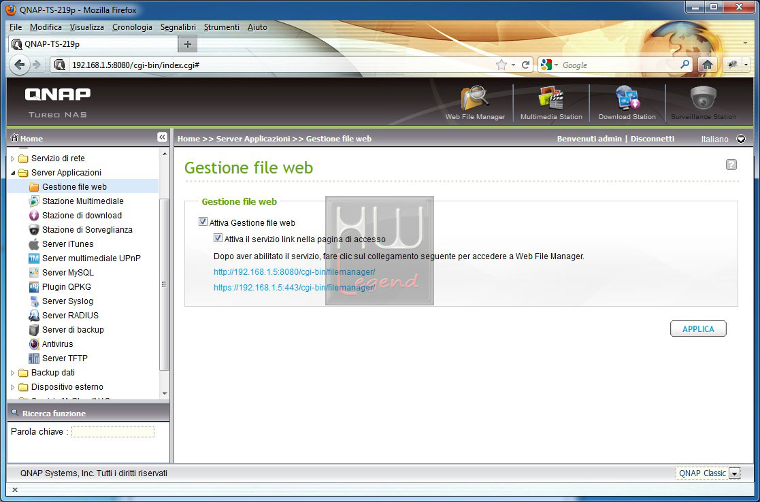Toggle Attiva il servizio link checkbox
Image resolution: width=760 pixels, height=502 pixels.
coord(218,238)
